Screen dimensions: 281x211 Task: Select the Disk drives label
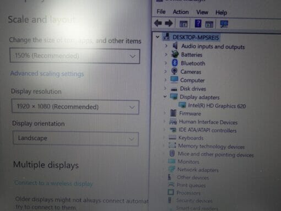click(x=193, y=89)
